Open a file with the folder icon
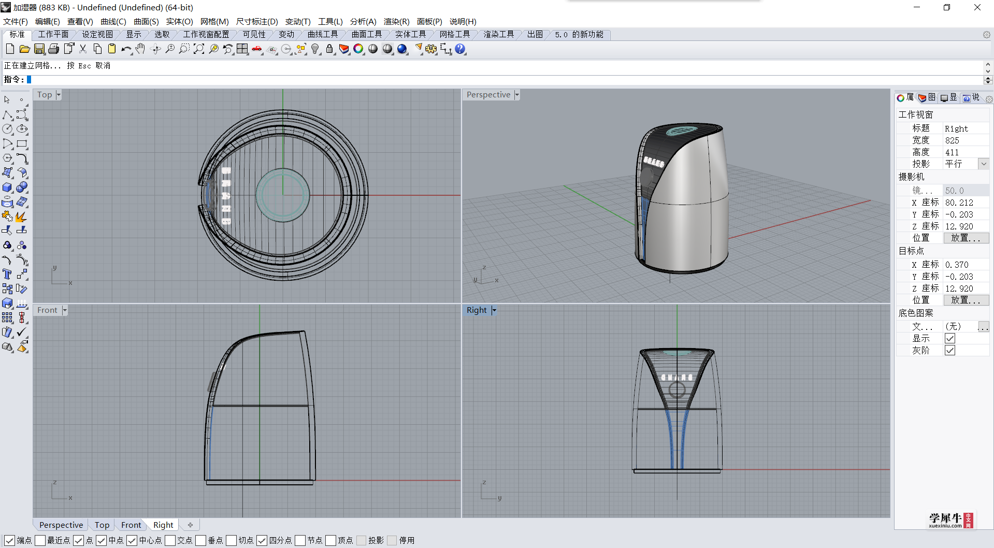994x548 pixels. pos(24,49)
